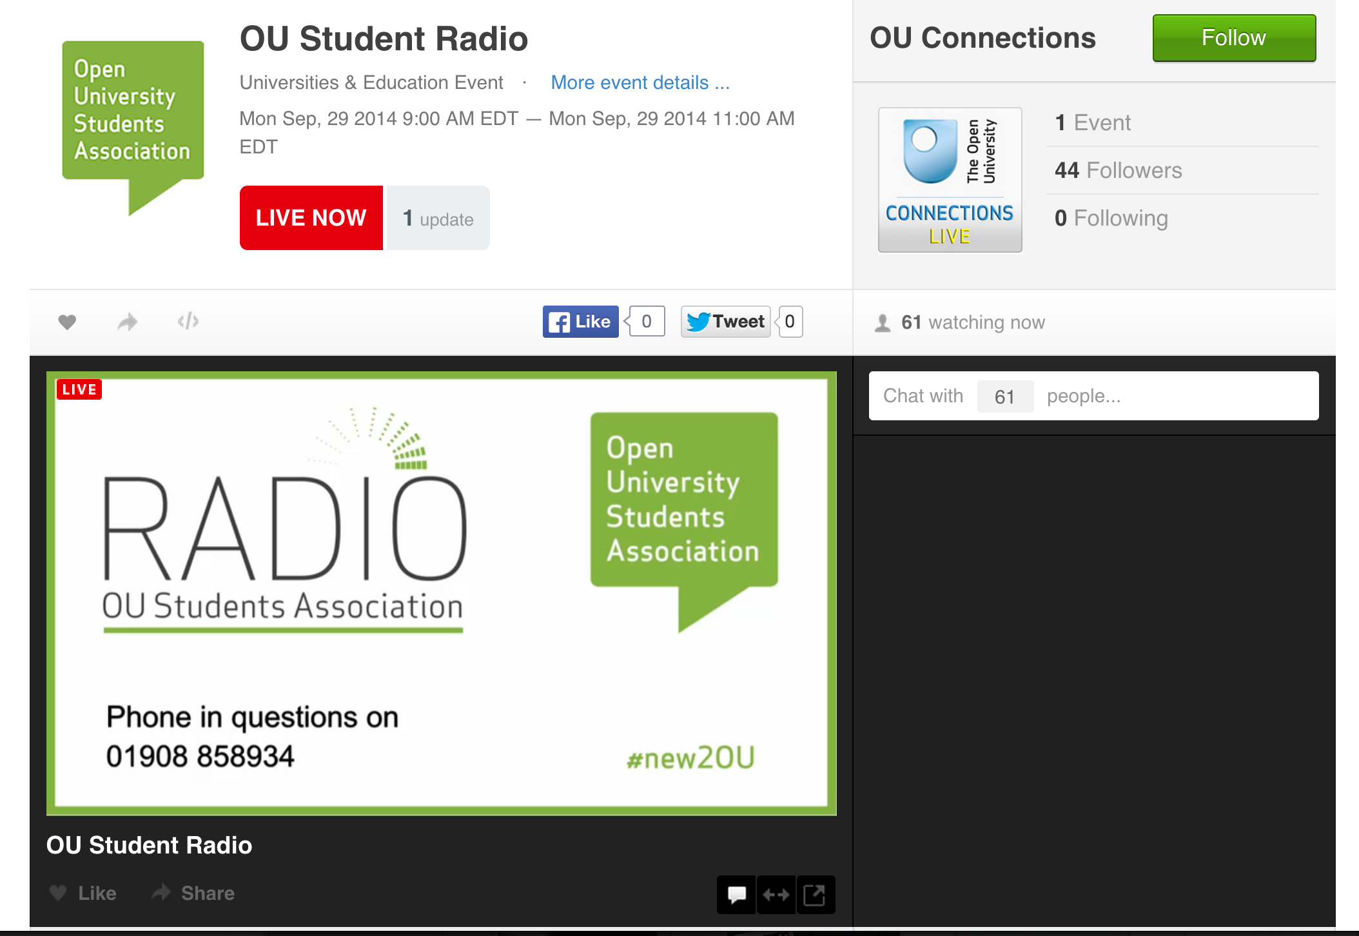Open the video in pop-out window
The height and width of the screenshot is (936, 1359).
coord(815,895)
